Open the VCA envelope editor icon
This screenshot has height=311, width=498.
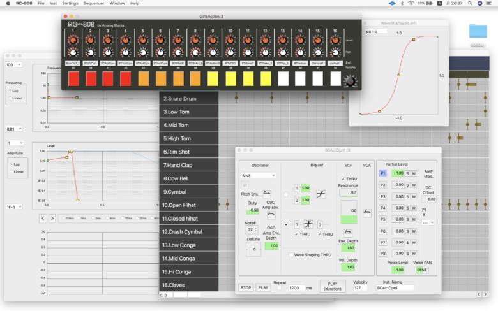(x=367, y=212)
